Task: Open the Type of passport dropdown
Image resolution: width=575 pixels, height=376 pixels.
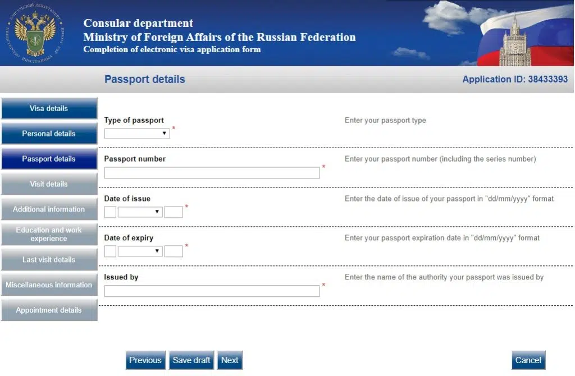Action: click(x=137, y=134)
